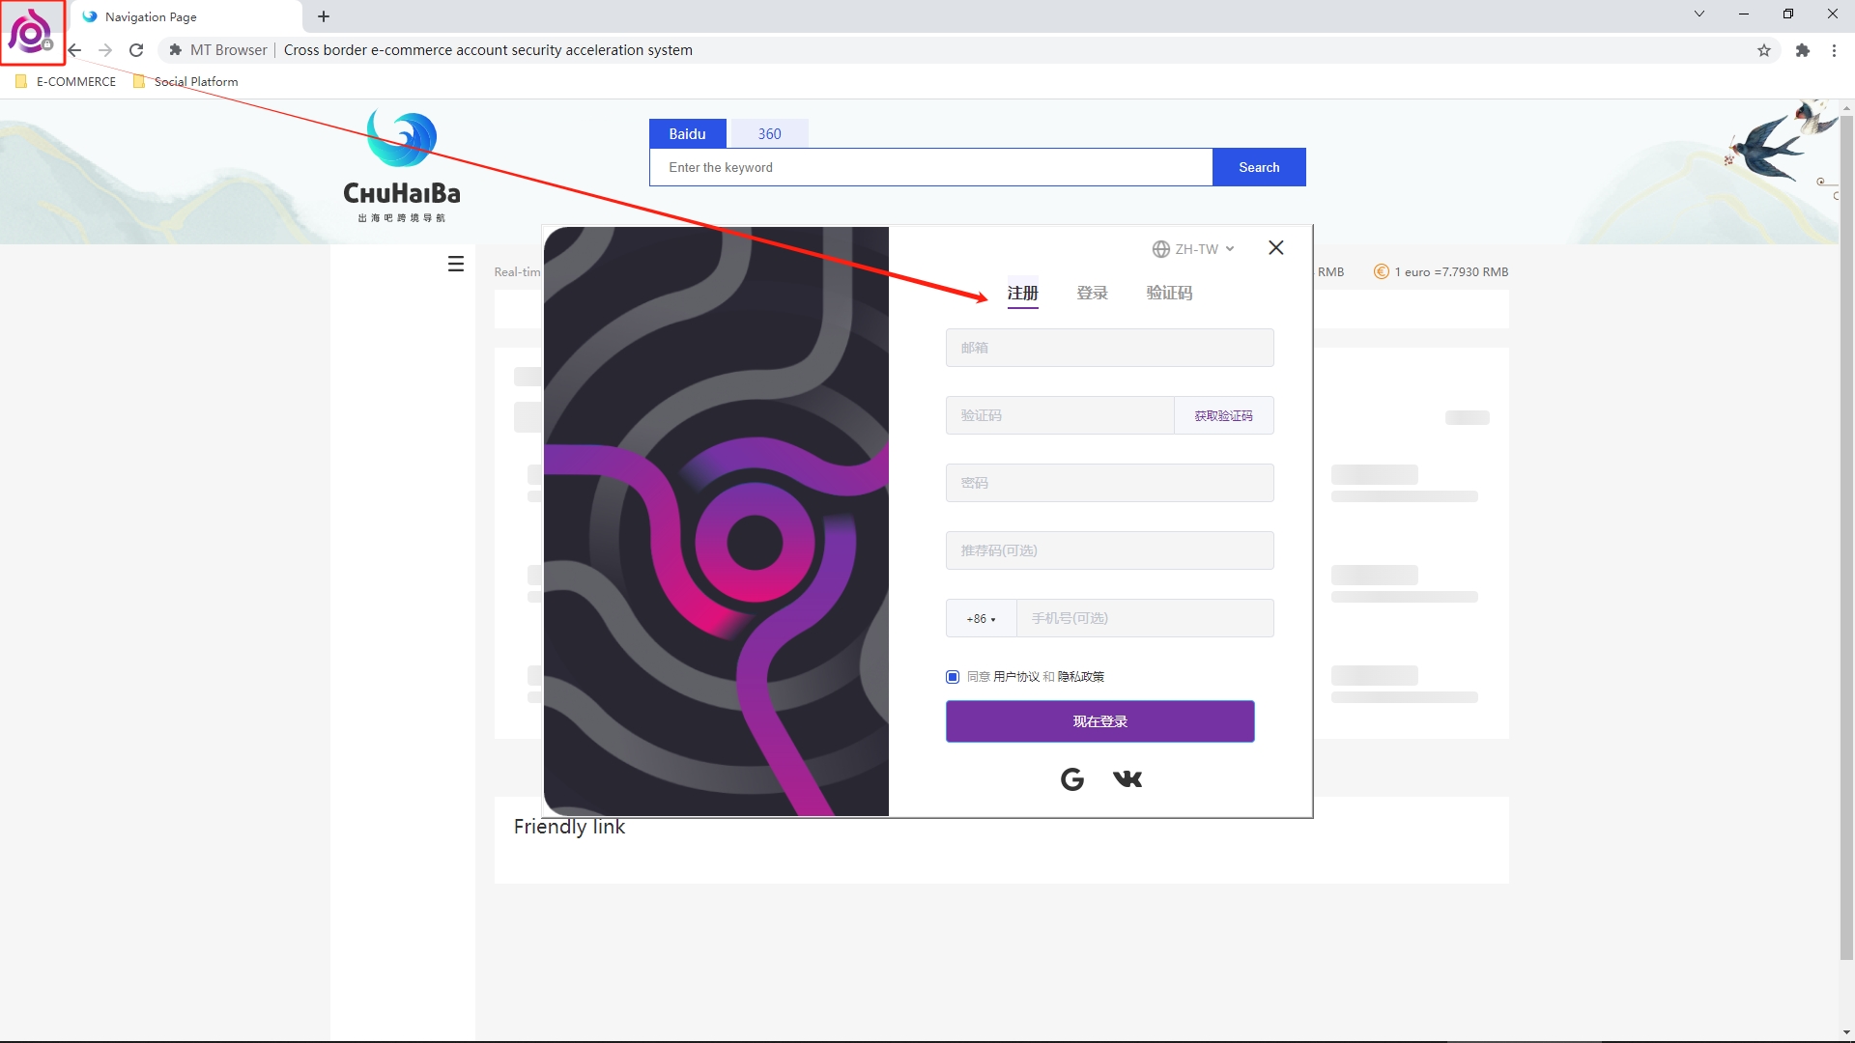Click the 邮箱 email input field
Image resolution: width=1855 pixels, height=1043 pixels.
tap(1109, 348)
